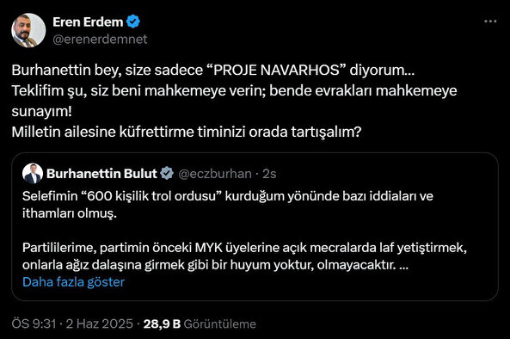Image resolution: width=510 pixels, height=339 pixels.
Task: Click the quoted paragraph starting with Partililerime
Action: (244, 256)
